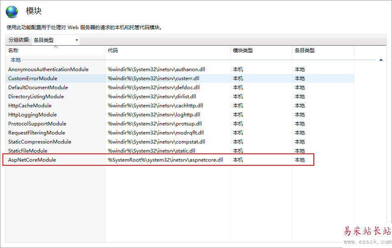Click the static.dll code path
The width and height of the screenshot is (392, 248).
(152, 151)
